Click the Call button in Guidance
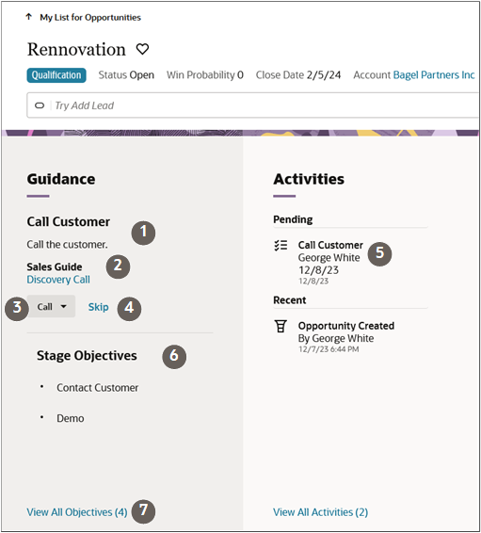Viewport: 481px width, 533px height. click(x=51, y=306)
